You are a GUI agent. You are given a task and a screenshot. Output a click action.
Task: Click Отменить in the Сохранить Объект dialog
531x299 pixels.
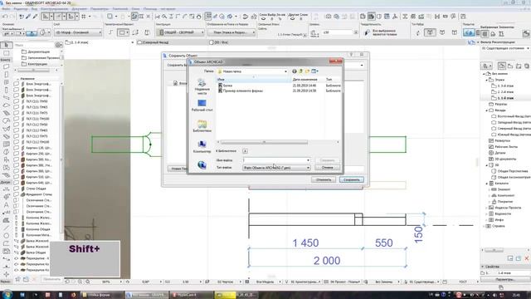[x=324, y=179]
